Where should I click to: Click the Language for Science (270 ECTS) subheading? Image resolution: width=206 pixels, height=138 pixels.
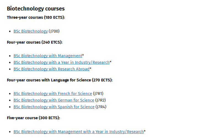[60, 80]
